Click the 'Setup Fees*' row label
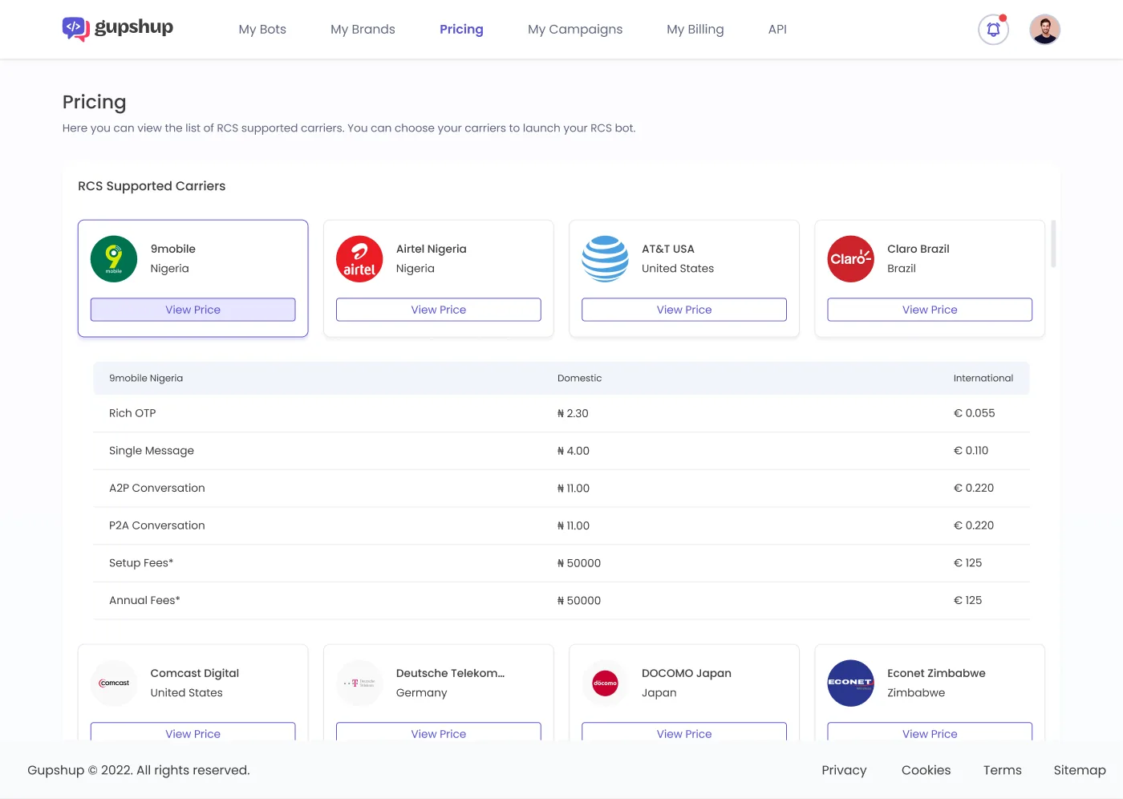The width and height of the screenshot is (1123, 799). tap(141, 563)
